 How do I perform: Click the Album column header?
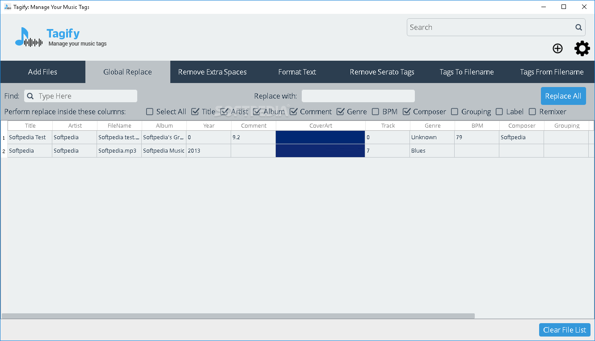[x=165, y=126]
